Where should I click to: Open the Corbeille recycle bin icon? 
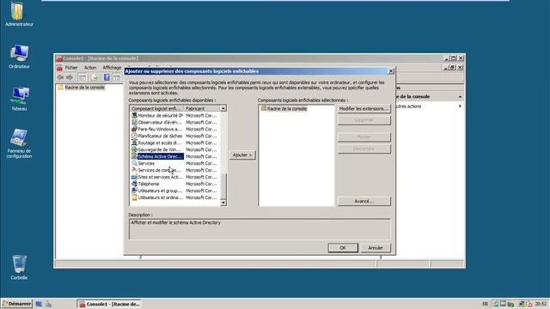tap(19, 264)
